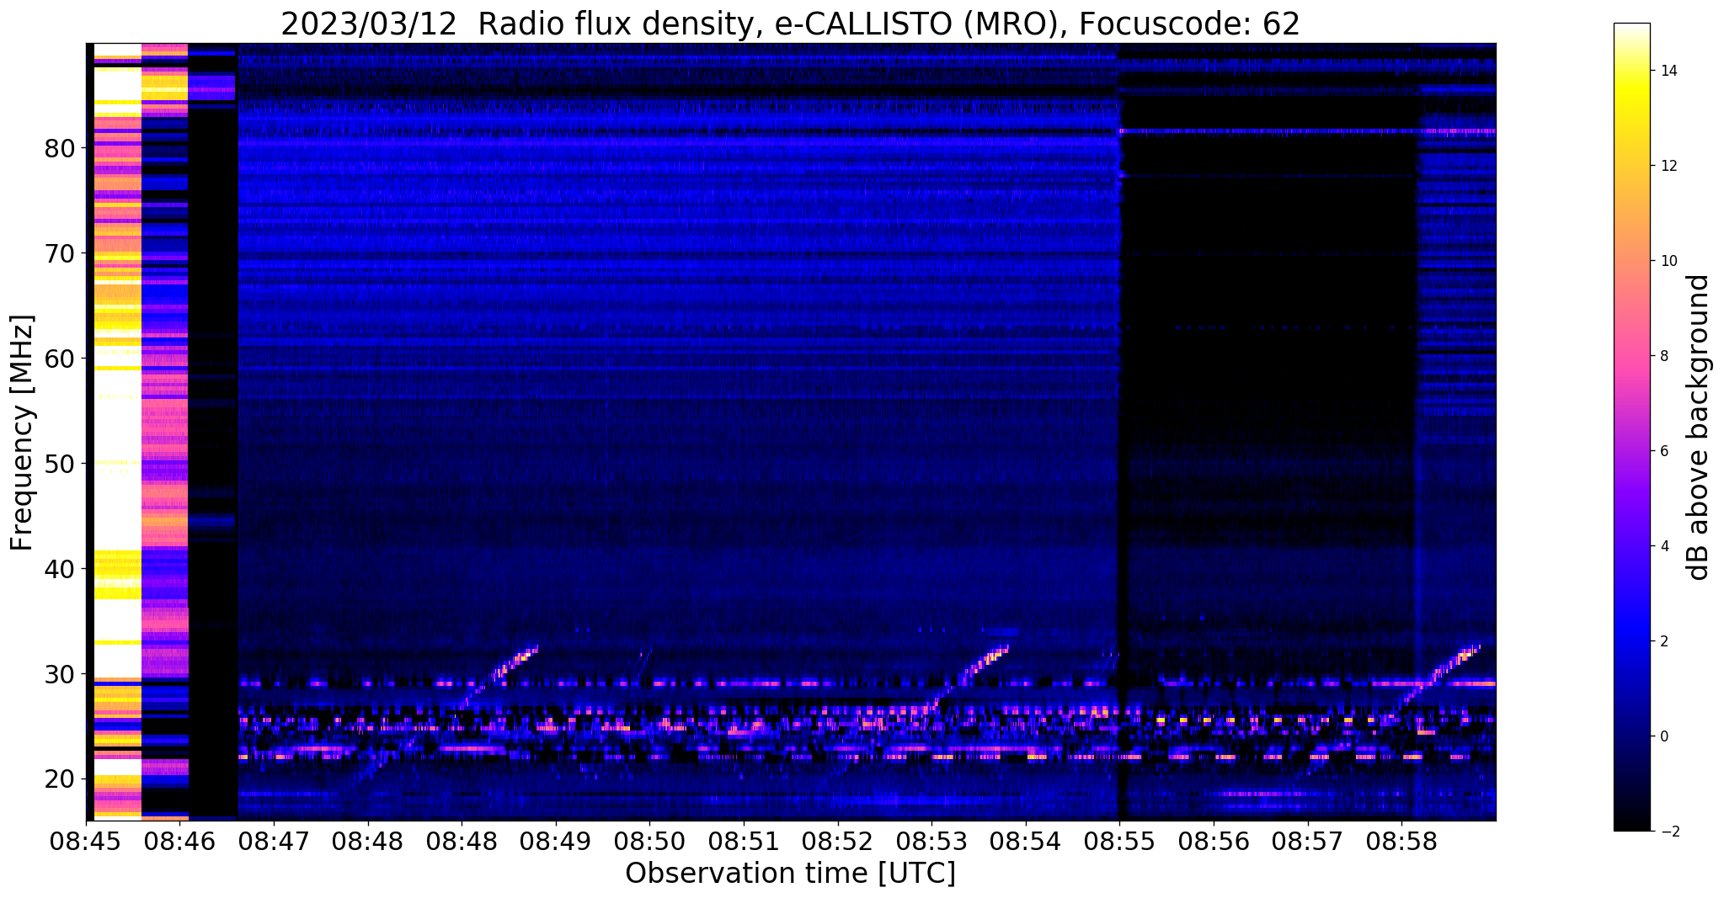Click the 70 tick label on the frequency axis
The image size is (1724, 898).
pyautogui.click(x=60, y=254)
